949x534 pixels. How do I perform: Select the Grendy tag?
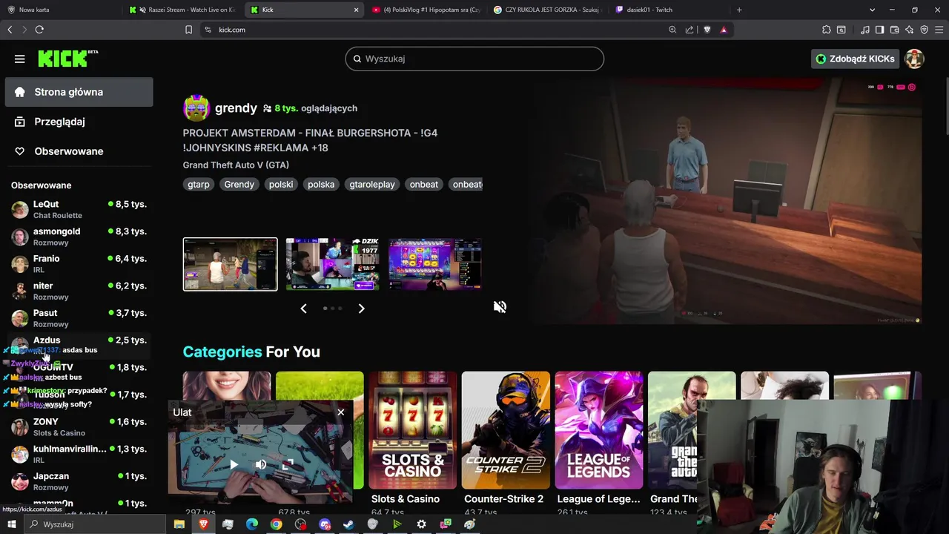(x=239, y=184)
